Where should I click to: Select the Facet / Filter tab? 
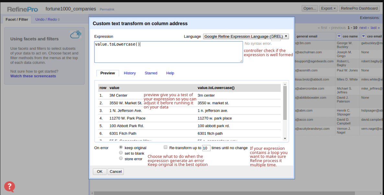point(17,19)
